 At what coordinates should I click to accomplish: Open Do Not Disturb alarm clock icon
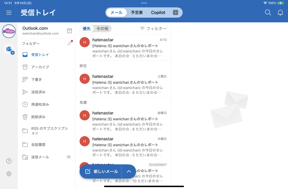coord(69,31)
